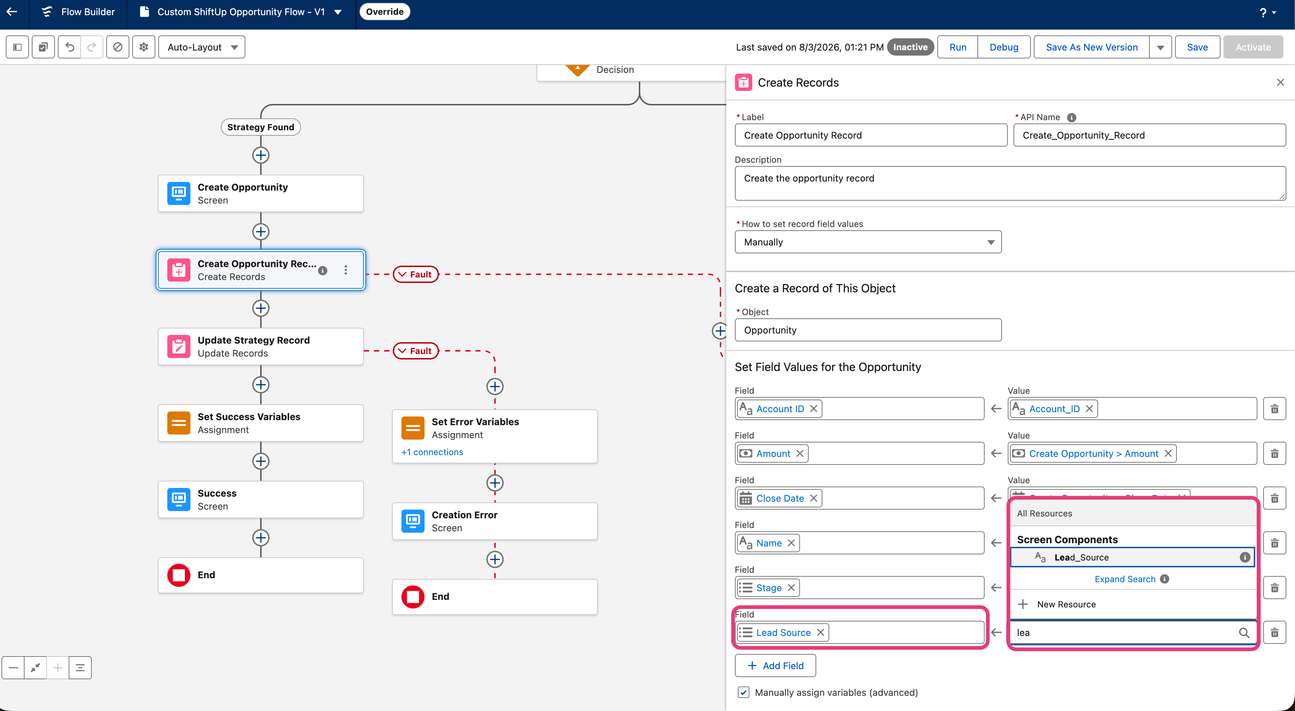Delete the Amount field row

[x=1274, y=453]
